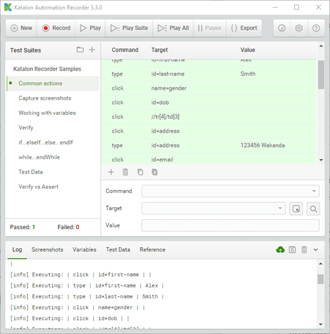This screenshot has height=334, width=330.
Task: Click the Command column header
Action: [125, 50]
